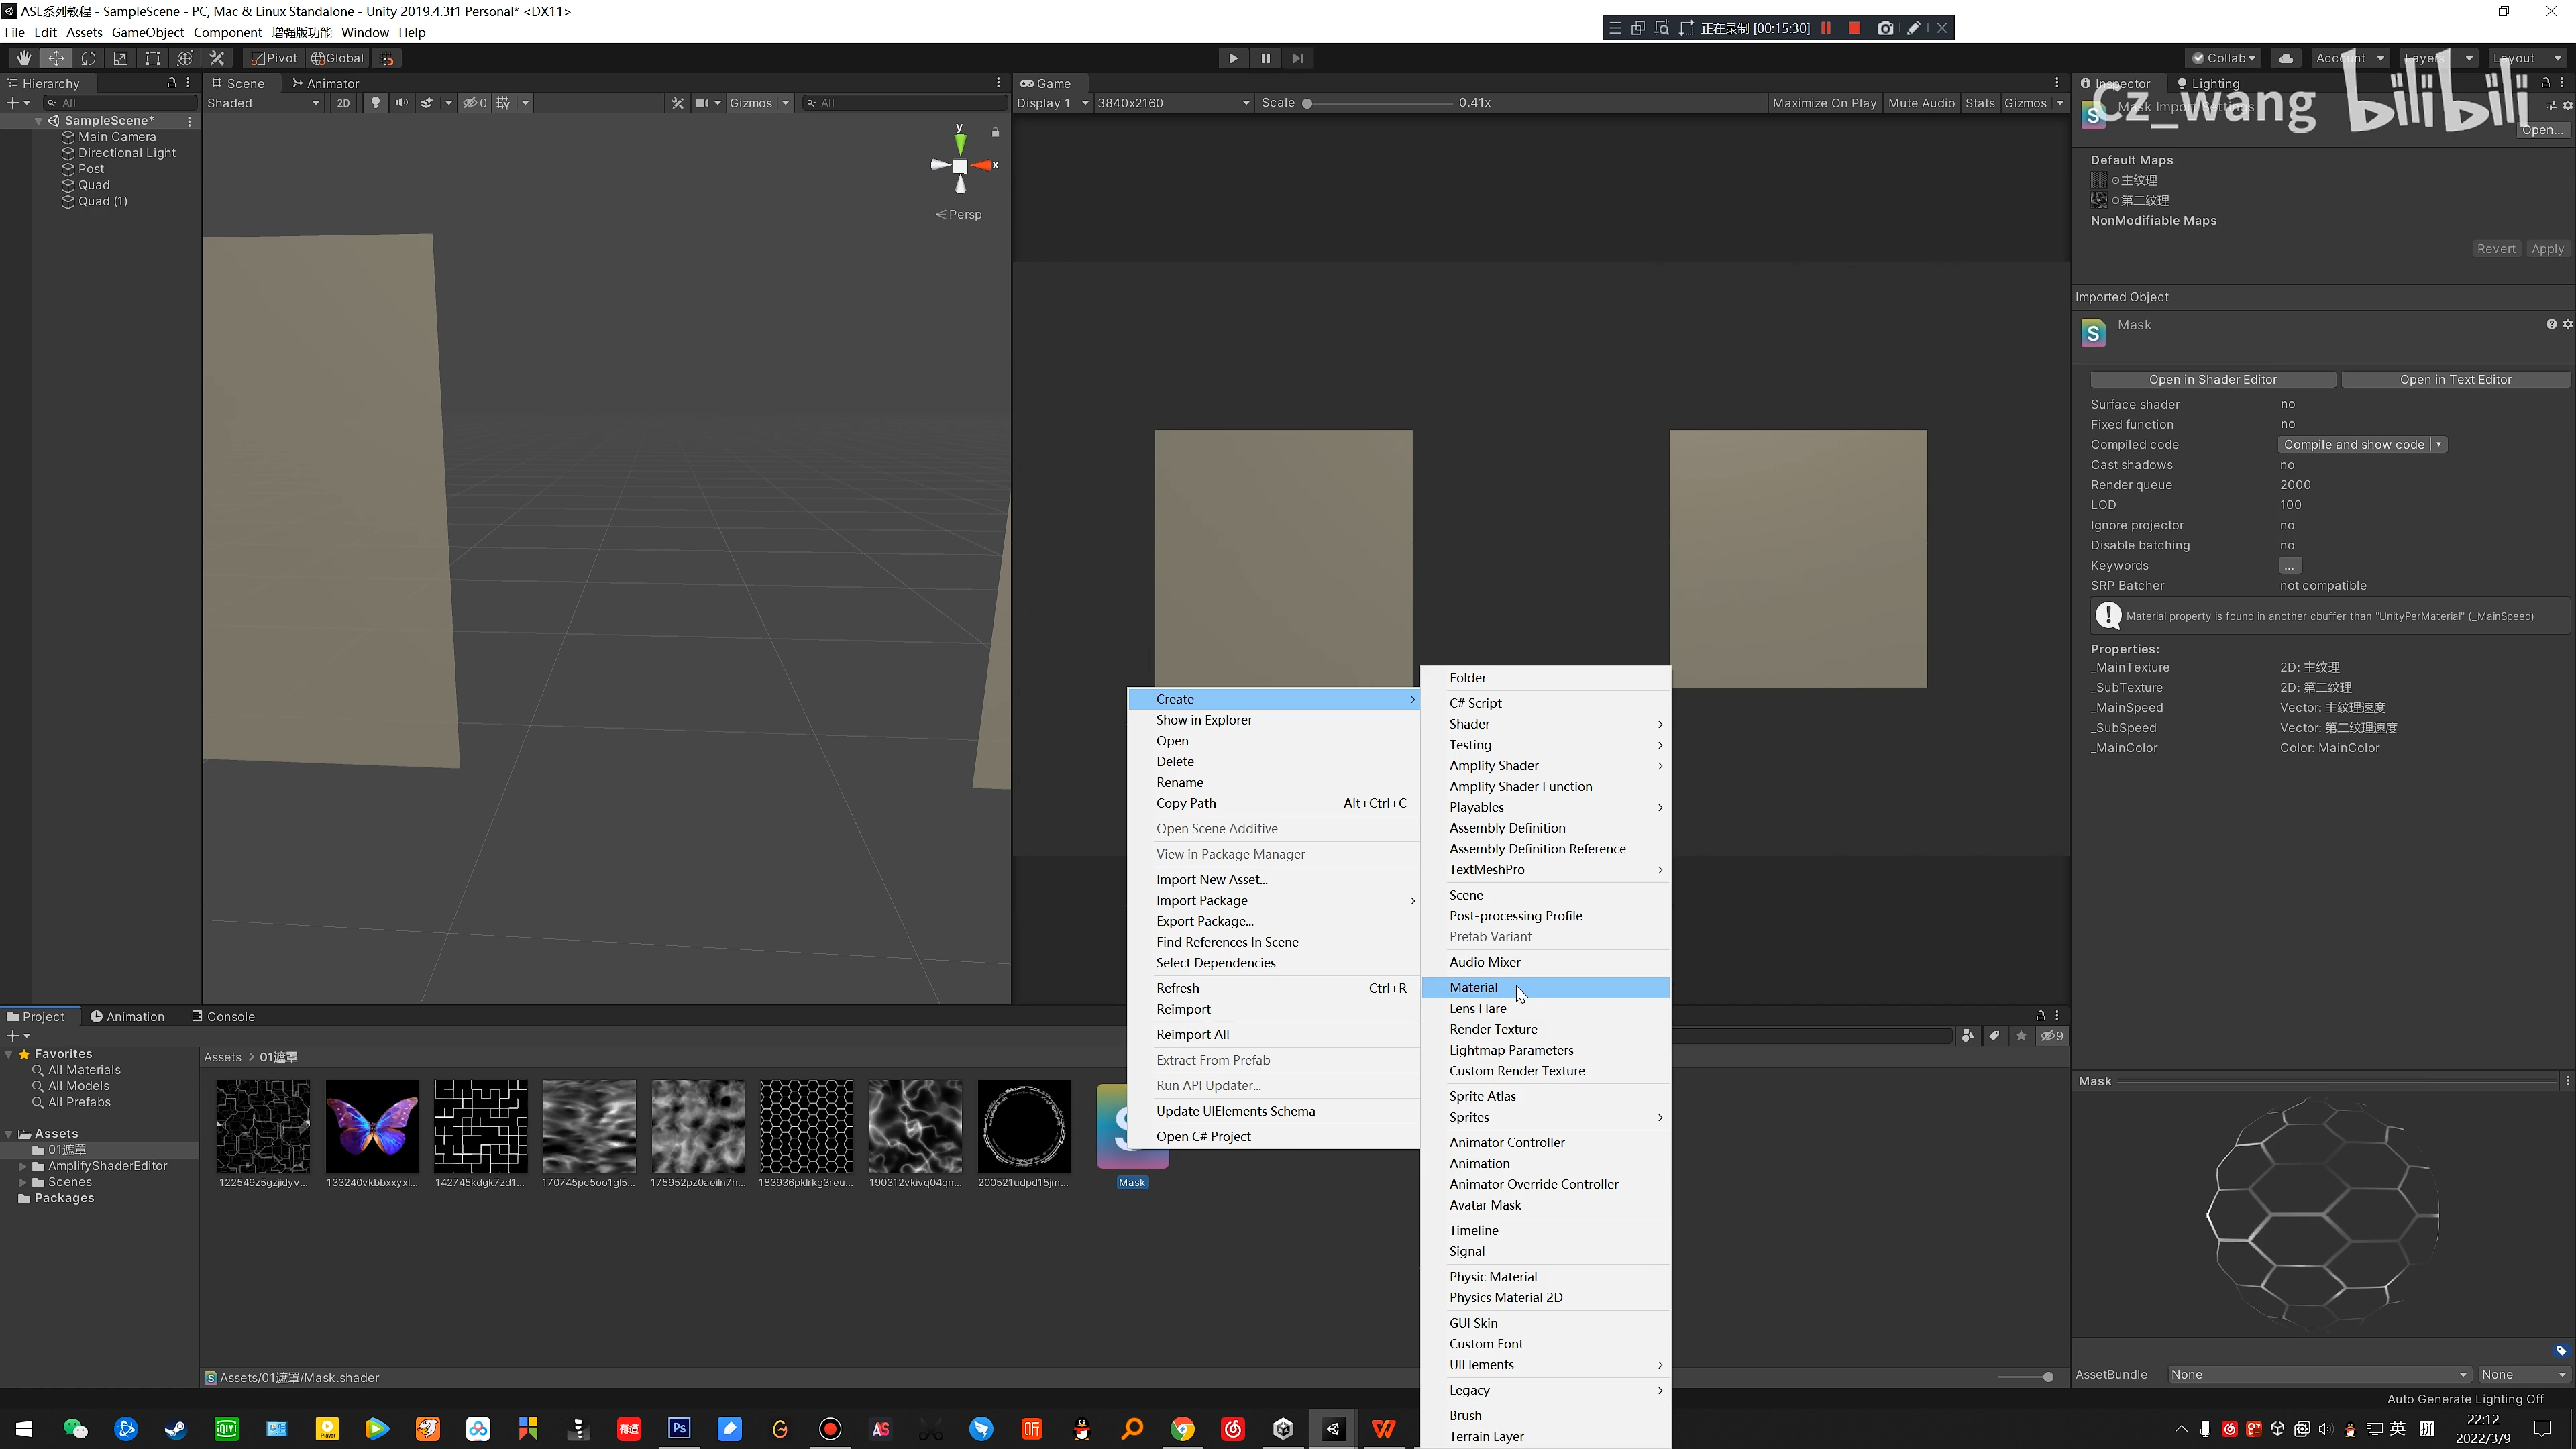Select the Rotate tool
Viewport: 2576px width, 1449px height.
click(x=88, y=57)
